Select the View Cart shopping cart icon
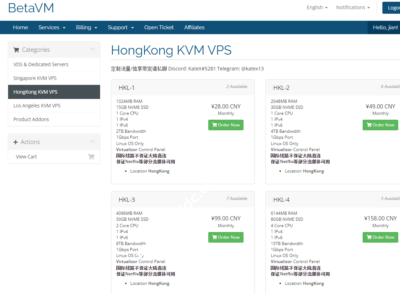 [91, 156]
